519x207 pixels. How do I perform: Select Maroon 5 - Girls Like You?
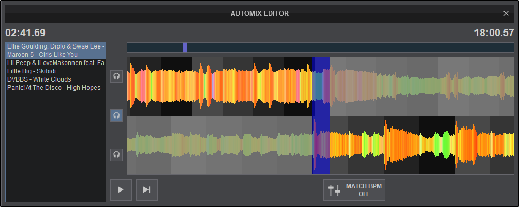56,54
